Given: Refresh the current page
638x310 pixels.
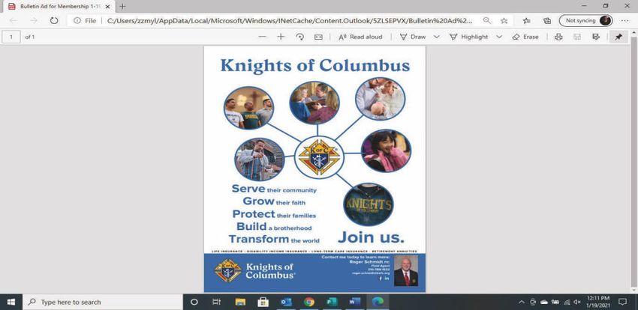Looking at the screenshot, I should (x=54, y=21).
